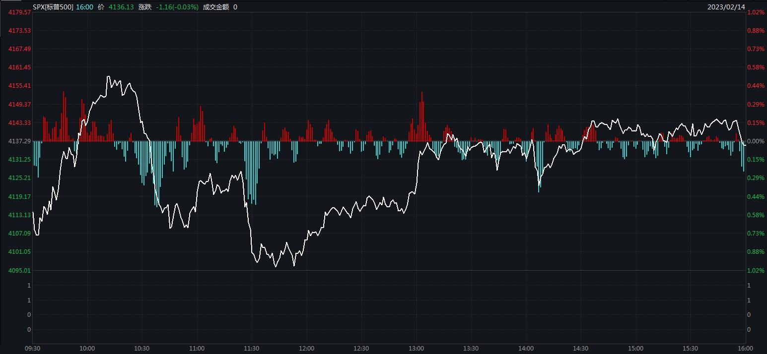Click the 16:00 time readout in header
The width and height of the screenshot is (767, 354).
click(84, 7)
